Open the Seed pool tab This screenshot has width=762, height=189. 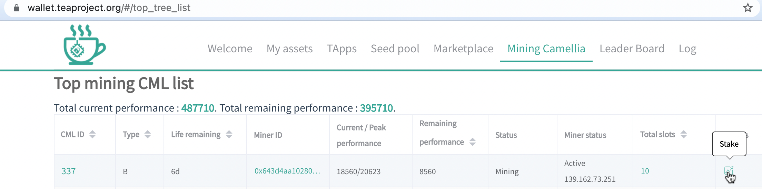click(x=395, y=49)
